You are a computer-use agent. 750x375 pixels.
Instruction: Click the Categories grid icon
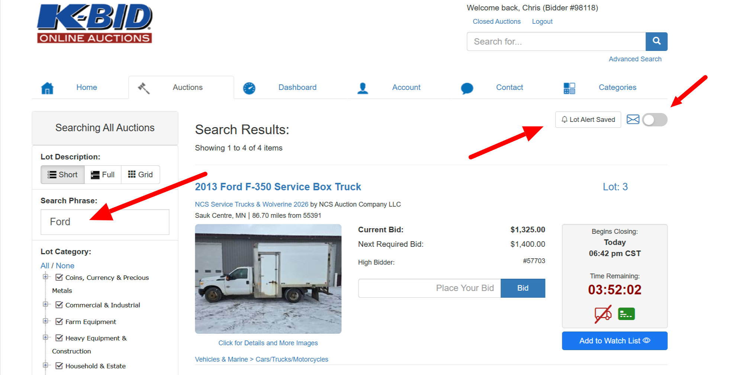[x=569, y=88]
